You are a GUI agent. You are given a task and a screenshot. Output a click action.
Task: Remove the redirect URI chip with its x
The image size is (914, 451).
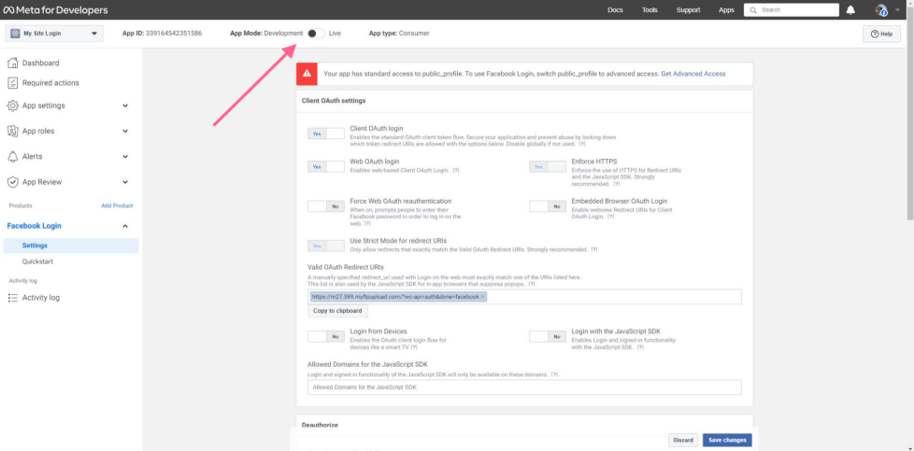[482, 297]
